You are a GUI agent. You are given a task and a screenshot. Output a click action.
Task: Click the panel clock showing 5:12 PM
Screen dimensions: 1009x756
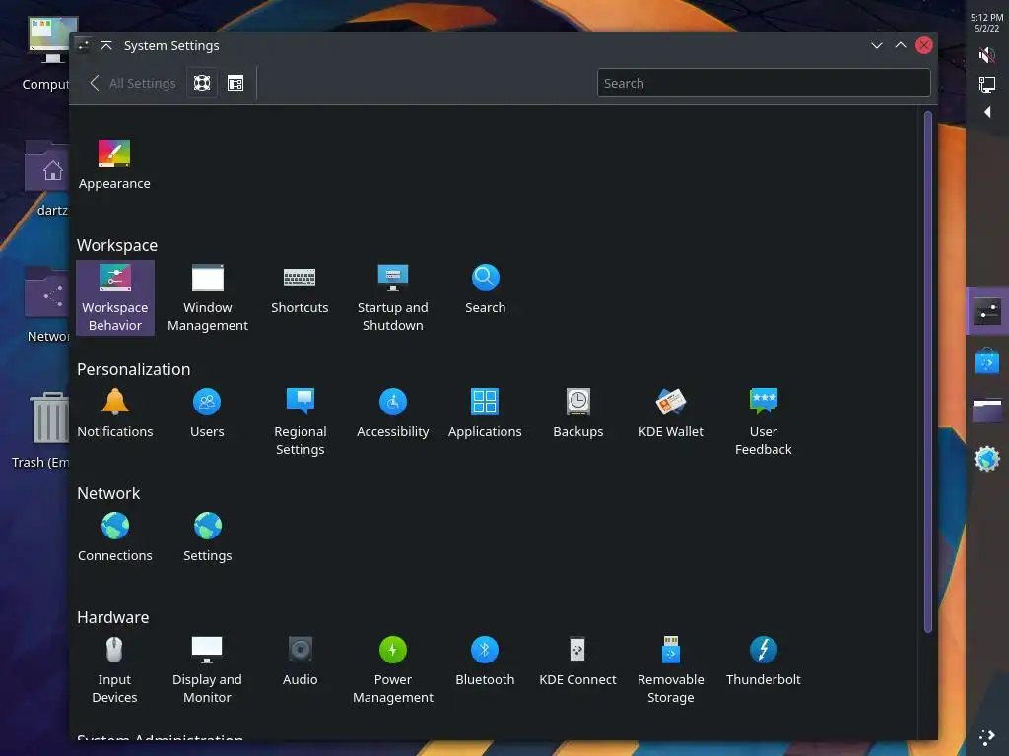[x=986, y=23]
